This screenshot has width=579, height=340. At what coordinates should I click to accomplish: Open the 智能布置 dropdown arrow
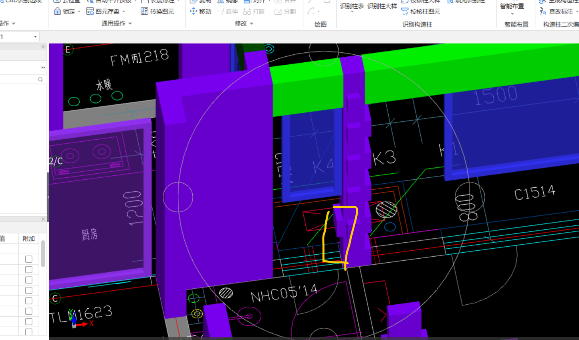(x=512, y=14)
